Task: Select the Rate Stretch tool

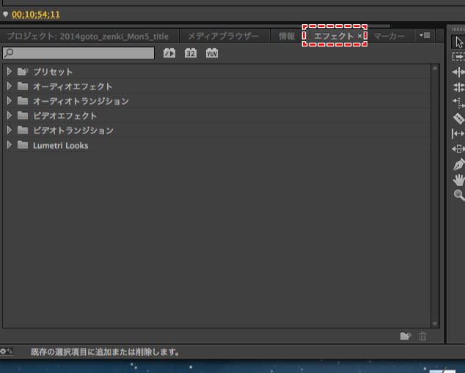Action: coord(459,103)
